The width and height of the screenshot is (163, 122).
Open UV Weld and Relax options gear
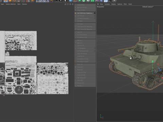(x=95, y=18)
